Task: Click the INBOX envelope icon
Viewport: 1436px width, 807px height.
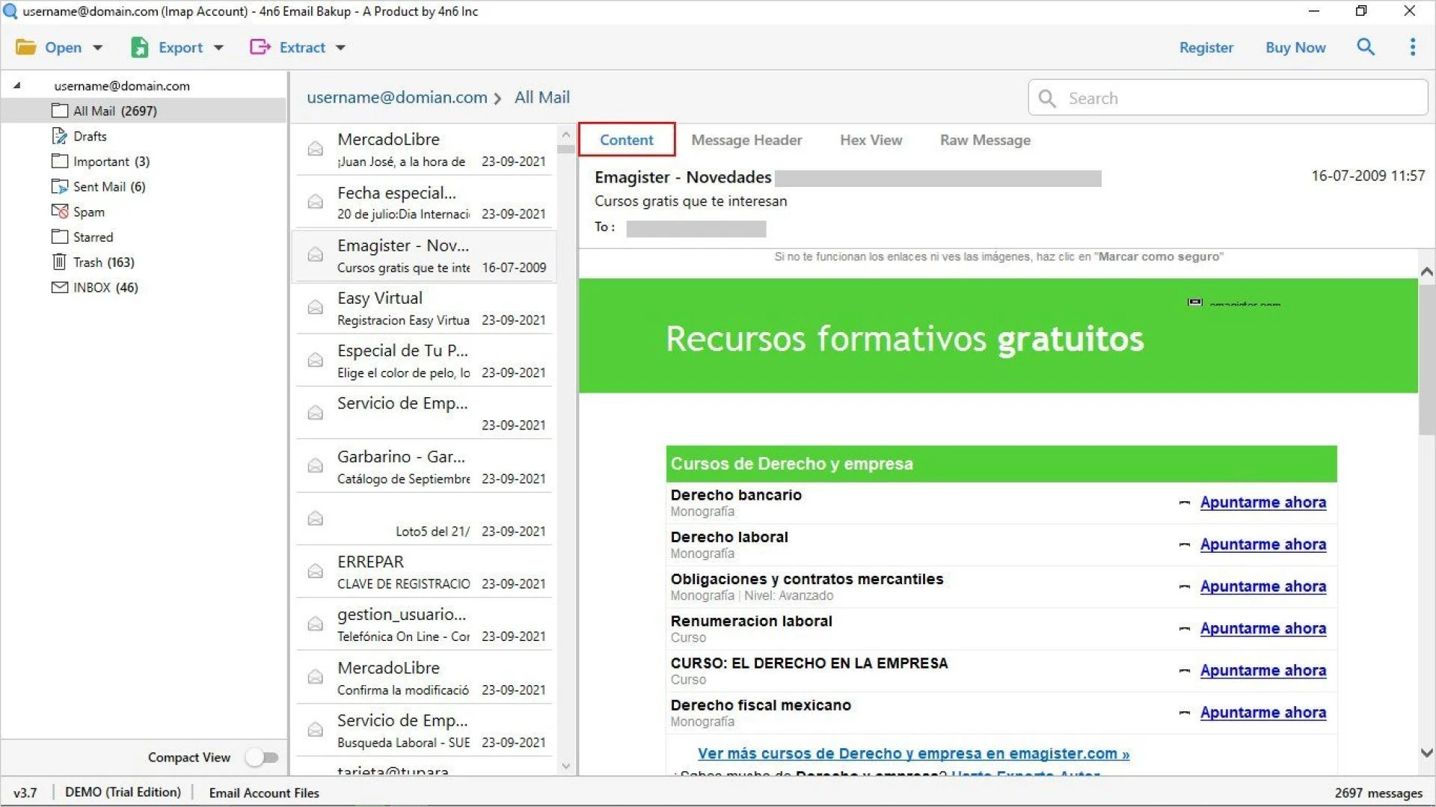Action: [x=59, y=287]
